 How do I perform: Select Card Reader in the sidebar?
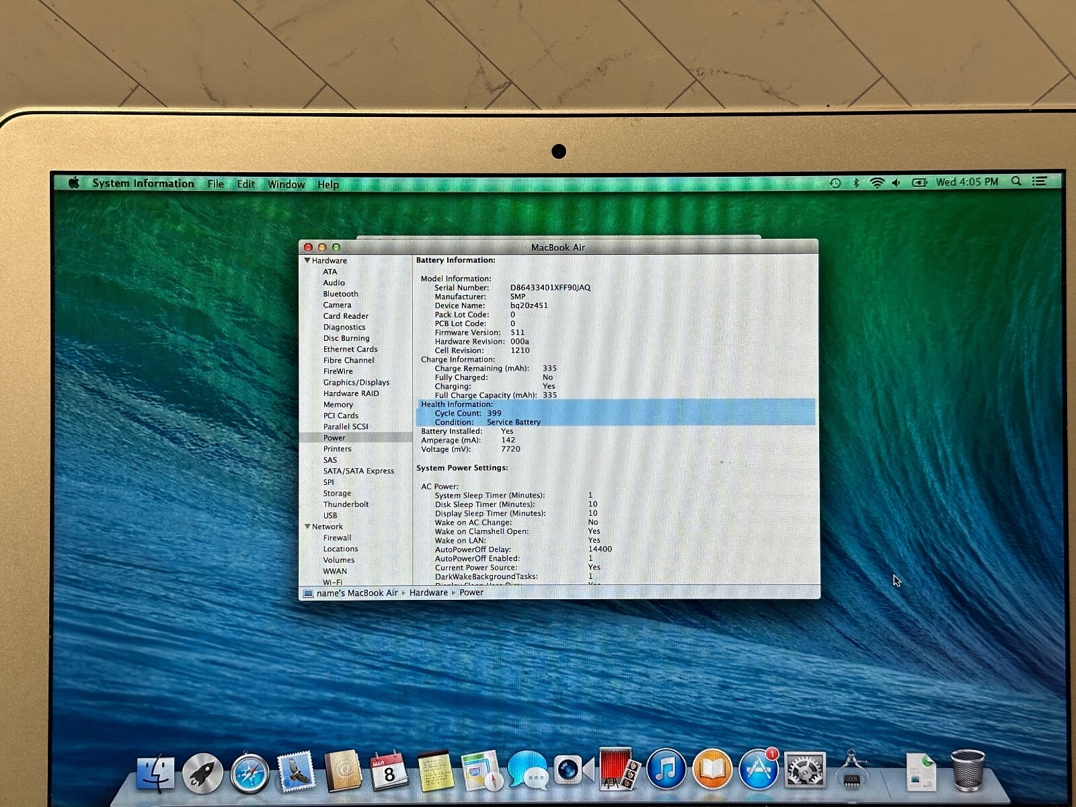(346, 316)
